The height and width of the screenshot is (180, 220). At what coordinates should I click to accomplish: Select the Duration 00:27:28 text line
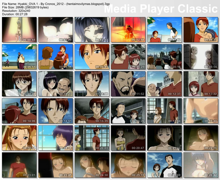[15, 14]
